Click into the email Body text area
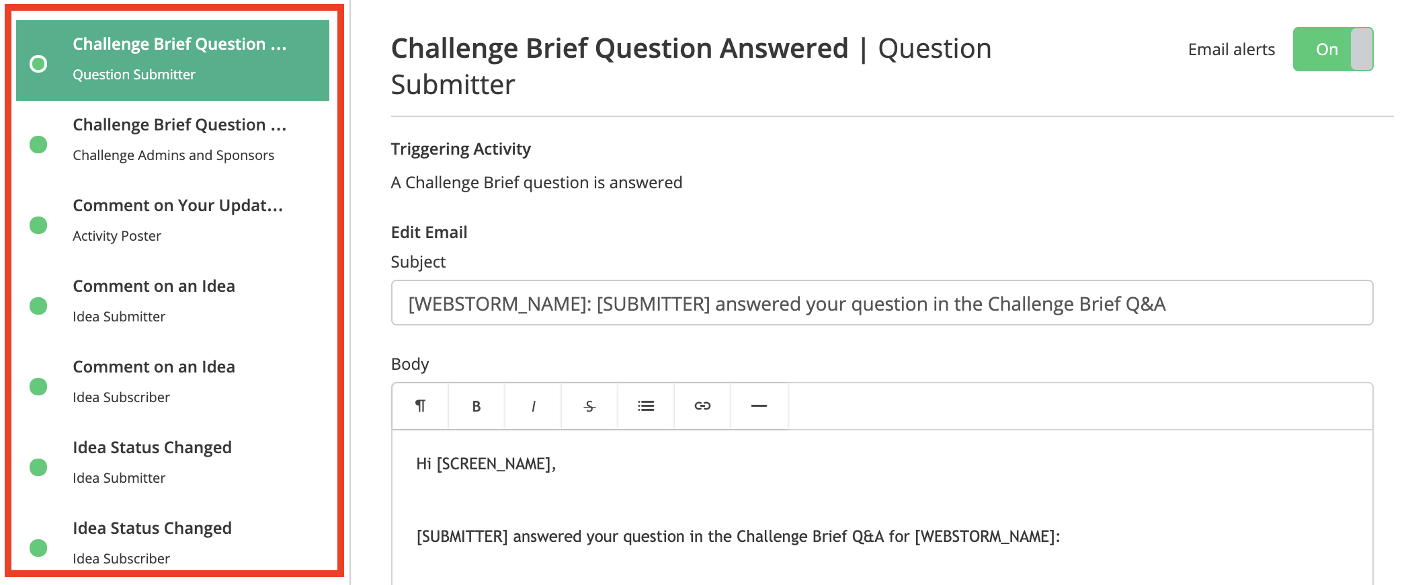Image resolution: width=1406 pixels, height=585 pixels. point(882,508)
